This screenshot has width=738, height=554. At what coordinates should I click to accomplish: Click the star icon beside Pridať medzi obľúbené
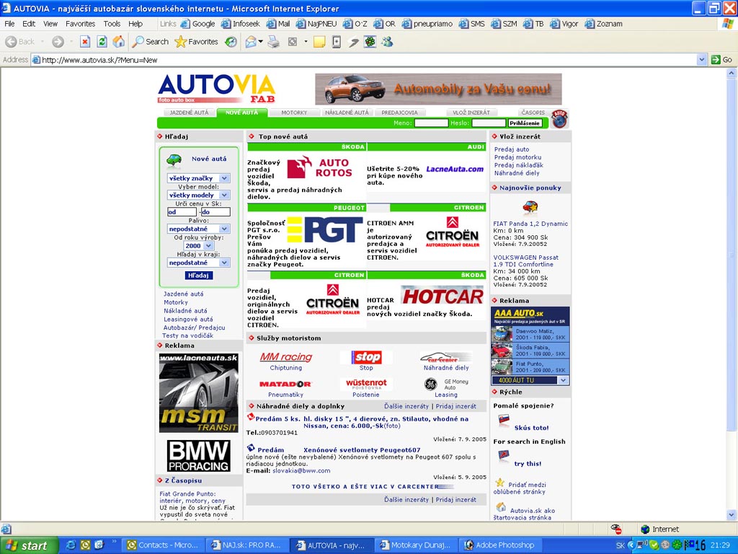pyautogui.click(x=500, y=483)
